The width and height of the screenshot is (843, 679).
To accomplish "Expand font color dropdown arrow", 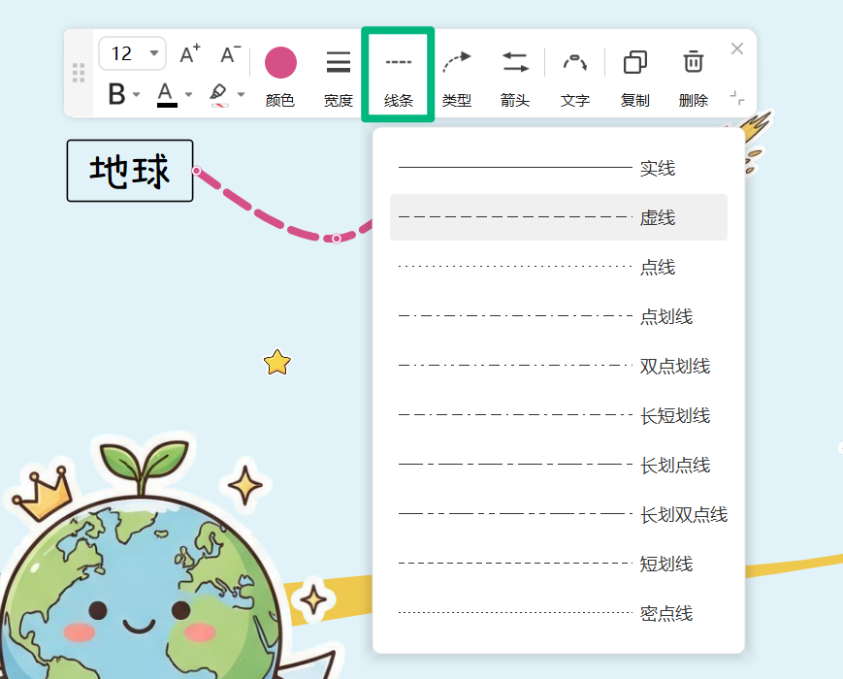I will (189, 95).
